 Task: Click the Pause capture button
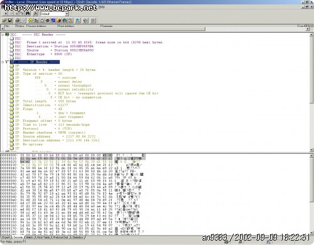(11, 14)
